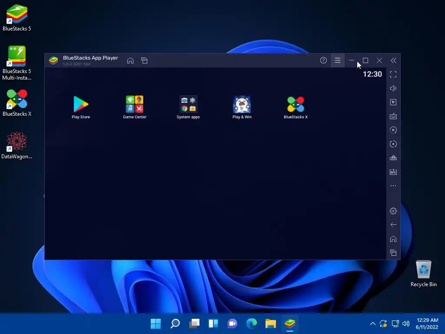Image resolution: width=445 pixels, height=334 pixels.
Task: Open Task View on the taskbar
Action: 194,324
